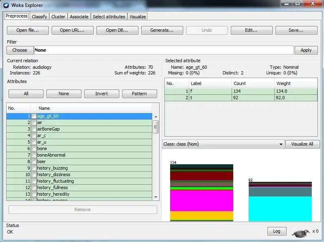Screen dimensions: 324x242
Task: Click the Count column header
Action: [x=253, y=83]
